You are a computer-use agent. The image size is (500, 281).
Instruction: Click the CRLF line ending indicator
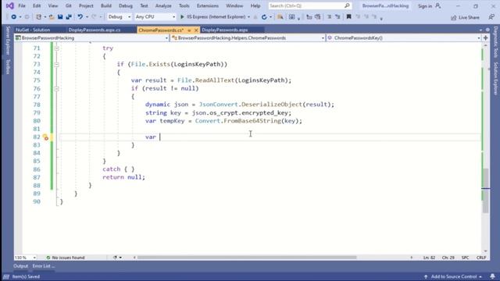click(x=481, y=258)
